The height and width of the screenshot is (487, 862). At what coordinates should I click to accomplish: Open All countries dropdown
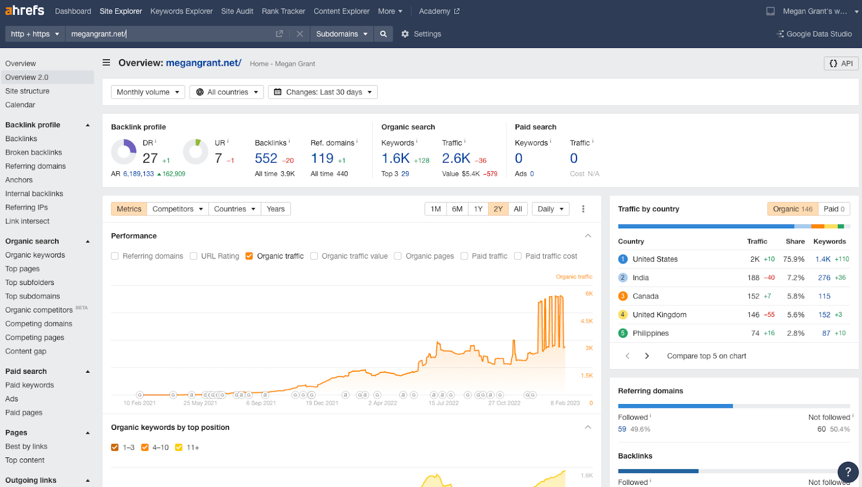(x=227, y=92)
